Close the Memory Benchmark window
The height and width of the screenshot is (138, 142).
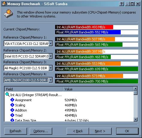tap(138, 4)
